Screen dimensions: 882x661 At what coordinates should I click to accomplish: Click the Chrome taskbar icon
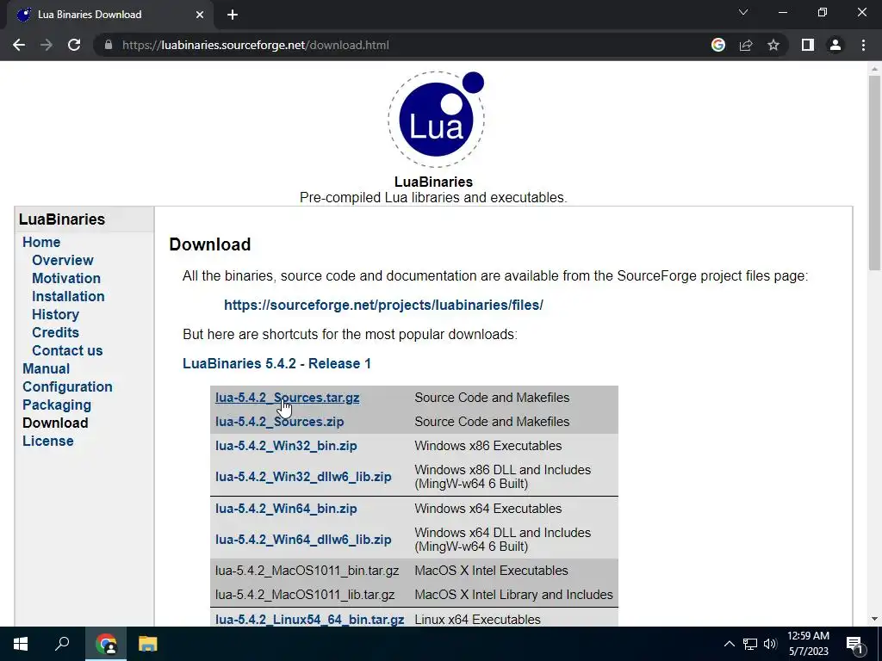click(x=106, y=644)
